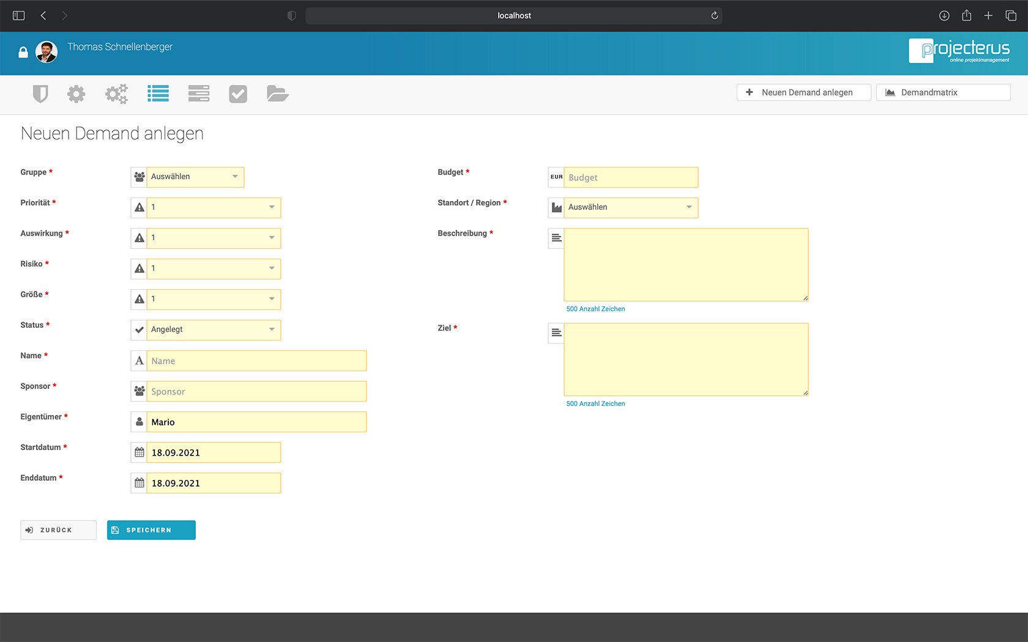The height and width of the screenshot is (642, 1028).
Task: Click the Neuen Demand anlegen button
Action: point(803,92)
